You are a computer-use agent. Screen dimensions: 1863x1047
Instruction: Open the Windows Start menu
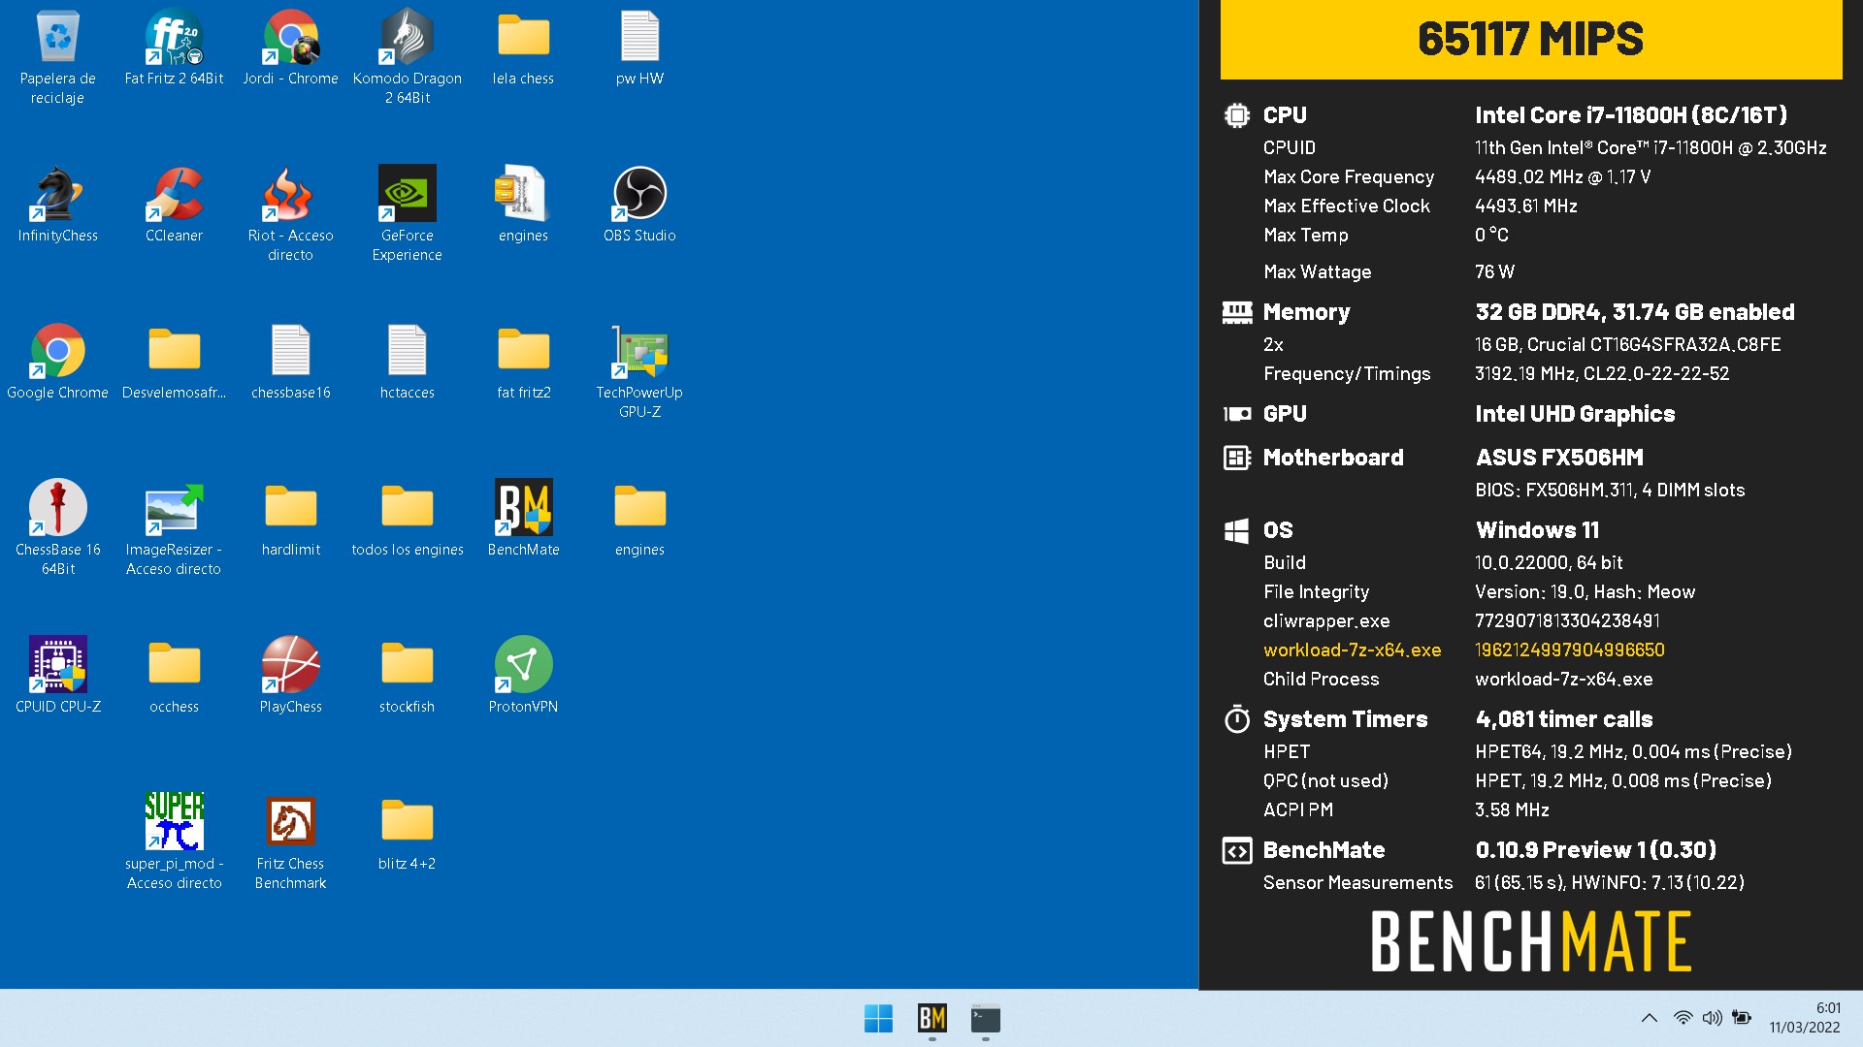878,1019
